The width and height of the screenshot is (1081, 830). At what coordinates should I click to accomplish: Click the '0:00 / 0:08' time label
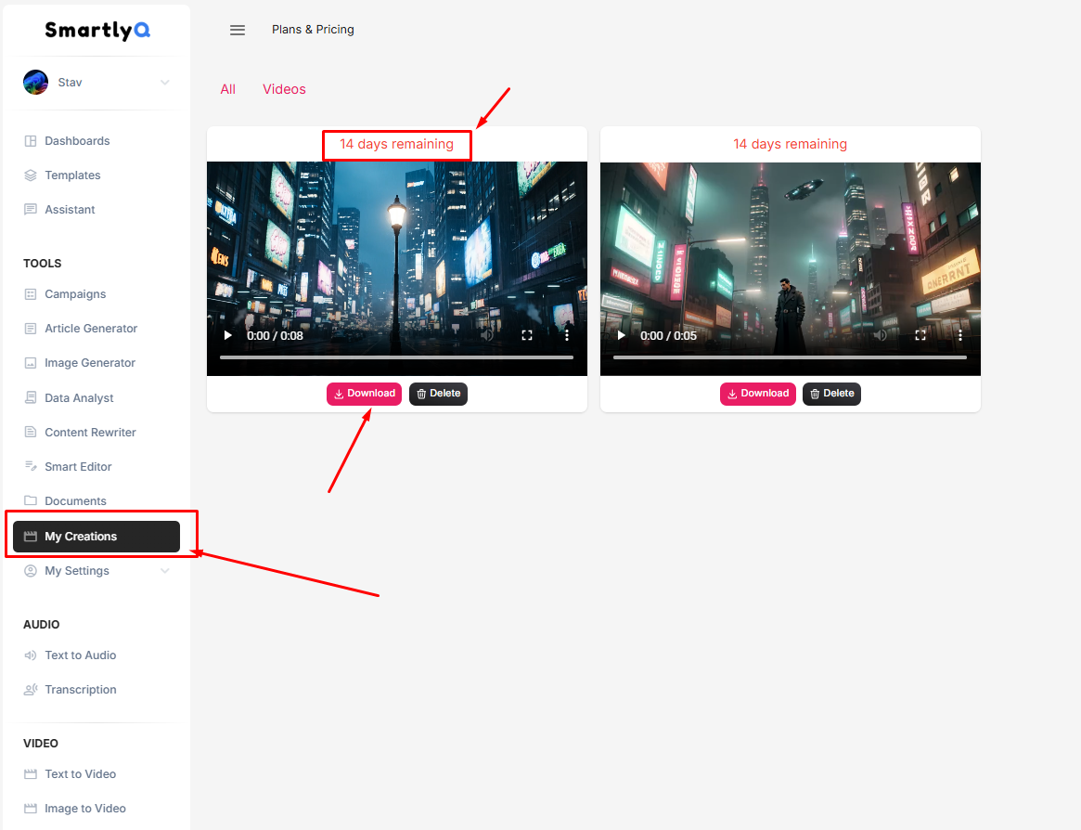pos(275,336)
